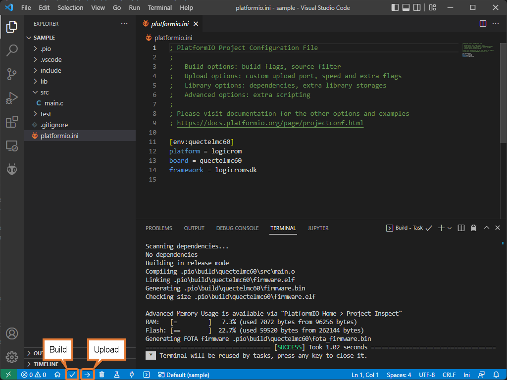
Task: Change indentation via Spaces: 4
Action: pos(399,375)
